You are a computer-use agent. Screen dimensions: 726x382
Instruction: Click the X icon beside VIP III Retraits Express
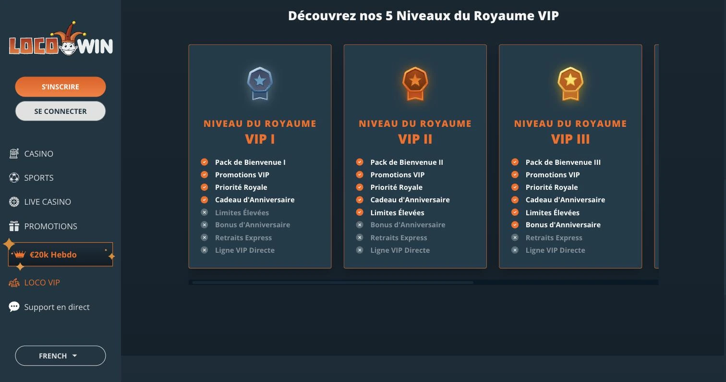point(515,237)
